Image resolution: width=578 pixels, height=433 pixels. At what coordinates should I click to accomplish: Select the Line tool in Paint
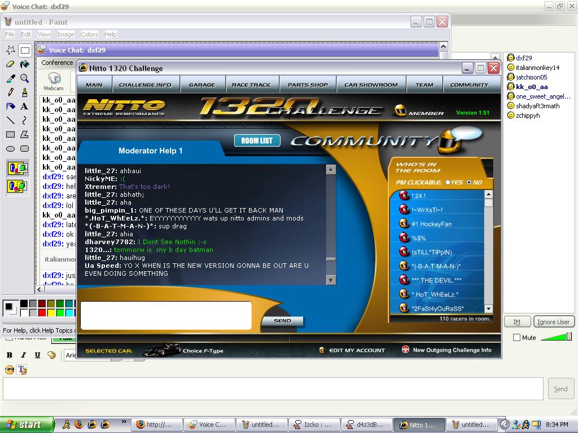[11, 120]
